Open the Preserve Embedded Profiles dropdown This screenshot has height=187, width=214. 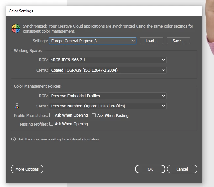click(x=108, y=96)
